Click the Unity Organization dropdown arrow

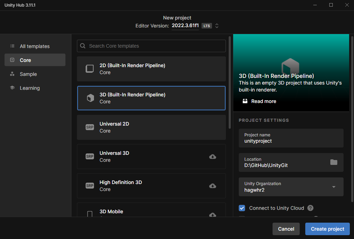tap(334, 187)
